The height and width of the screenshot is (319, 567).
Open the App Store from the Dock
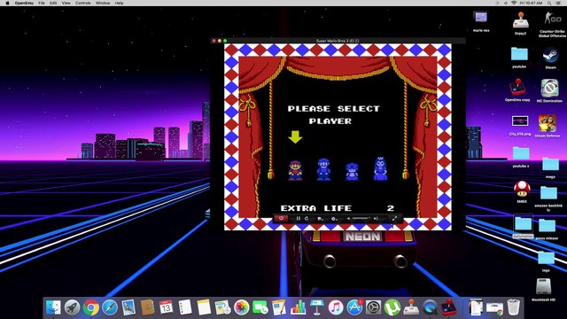tap(354, 307)
